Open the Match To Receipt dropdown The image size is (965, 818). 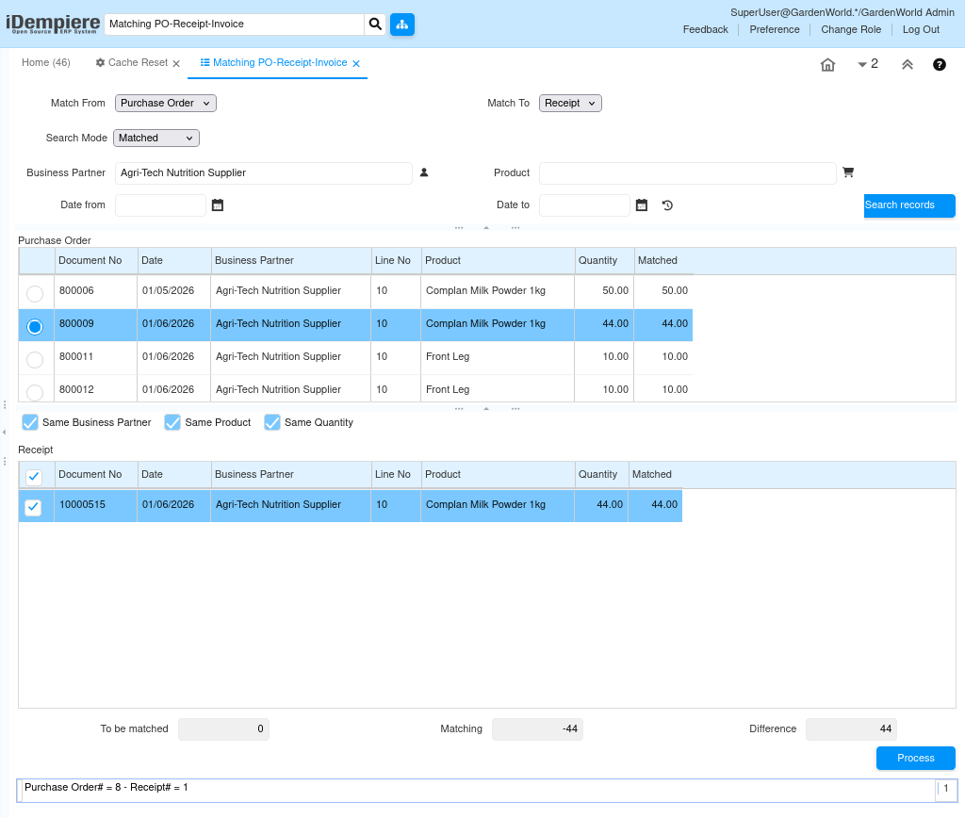tap(570, 103)
